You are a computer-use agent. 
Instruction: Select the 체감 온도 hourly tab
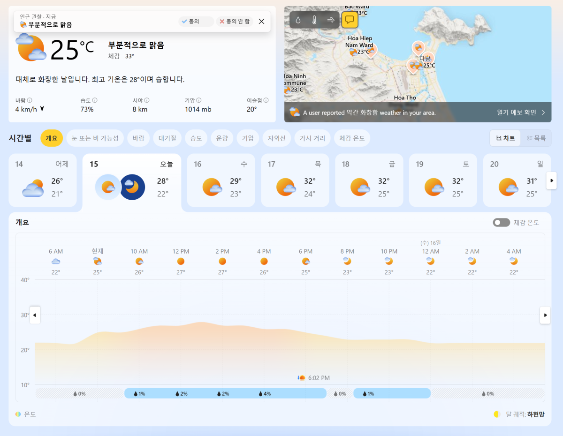point(352,138)
